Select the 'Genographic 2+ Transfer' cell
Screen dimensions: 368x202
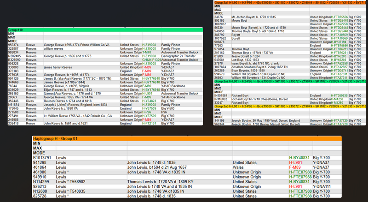pos(178,56)
